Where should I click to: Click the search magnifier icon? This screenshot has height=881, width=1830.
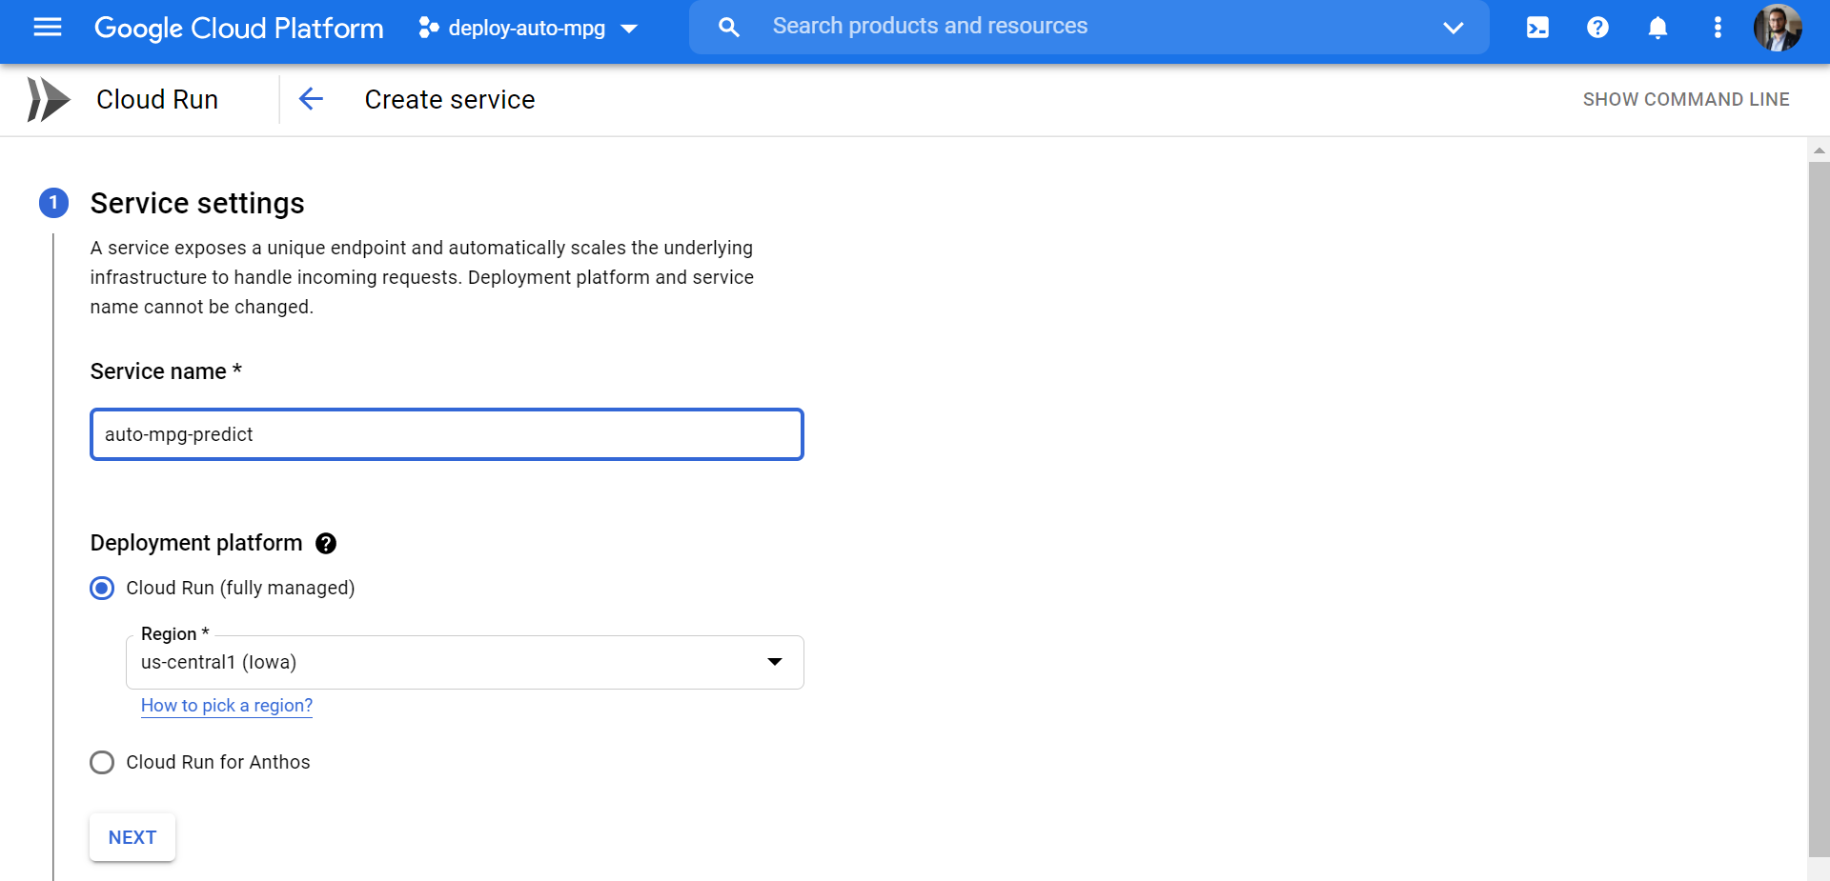[x=729, y=28]
